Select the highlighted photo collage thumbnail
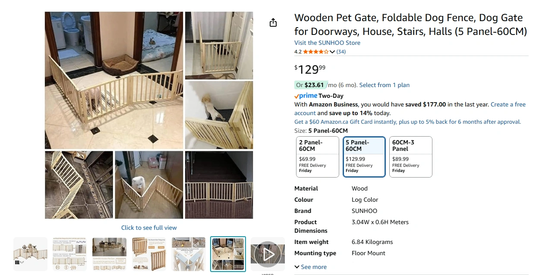The height and width of the screenshot is (275, 536). click(x=228, y=254)
